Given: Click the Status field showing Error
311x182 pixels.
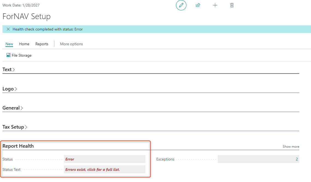Looking at the screenshot, I should click(104, 159).
